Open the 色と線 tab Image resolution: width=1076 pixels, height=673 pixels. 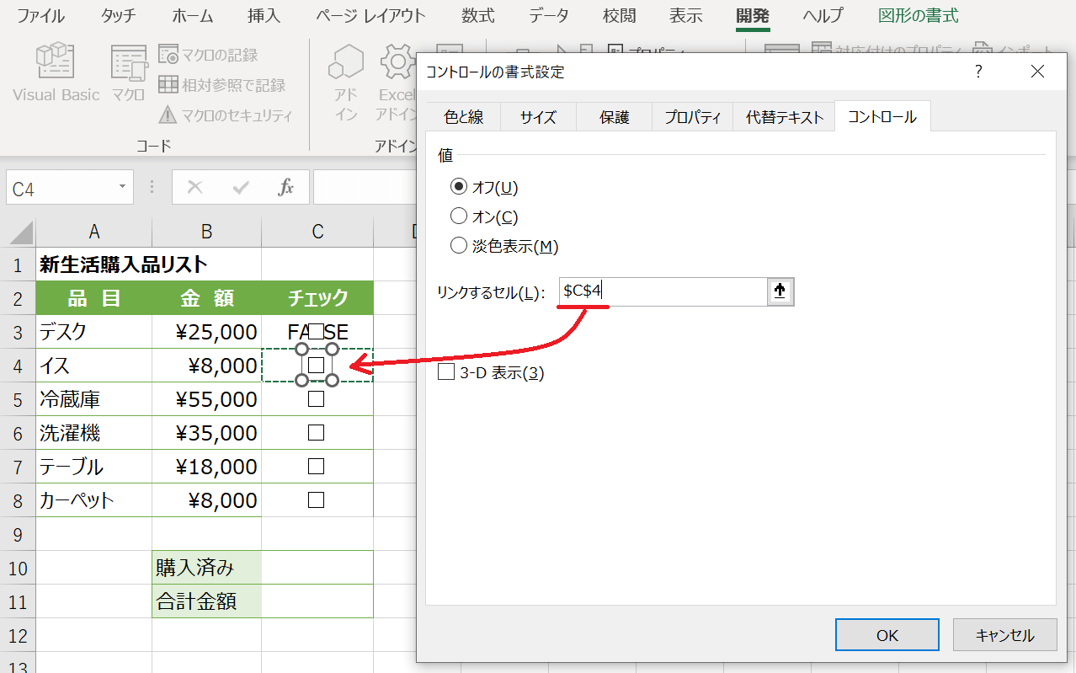coord(463,117)
